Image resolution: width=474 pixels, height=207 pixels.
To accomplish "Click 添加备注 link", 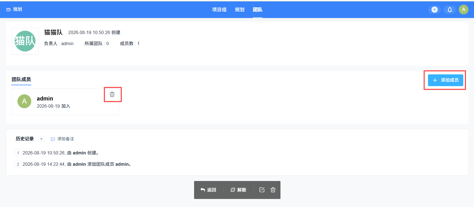I will click(x=62, y=139).
